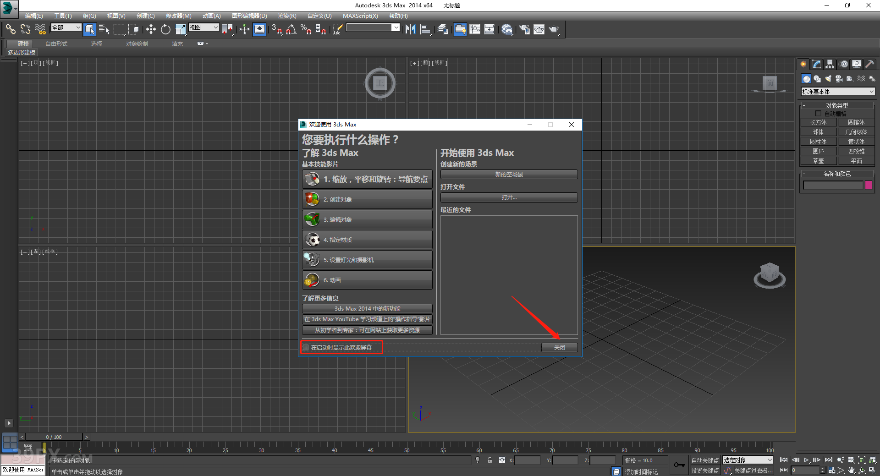The height and width of the screenshot is (476, 880).
Task: Click the 打开... file button
Action: coord(509,197)
